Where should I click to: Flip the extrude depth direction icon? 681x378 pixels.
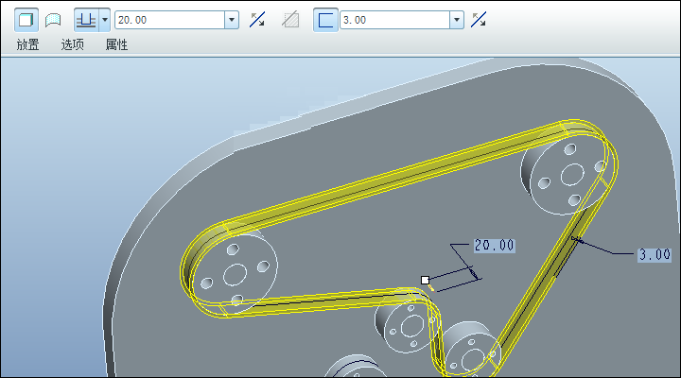tap(257, 20)
